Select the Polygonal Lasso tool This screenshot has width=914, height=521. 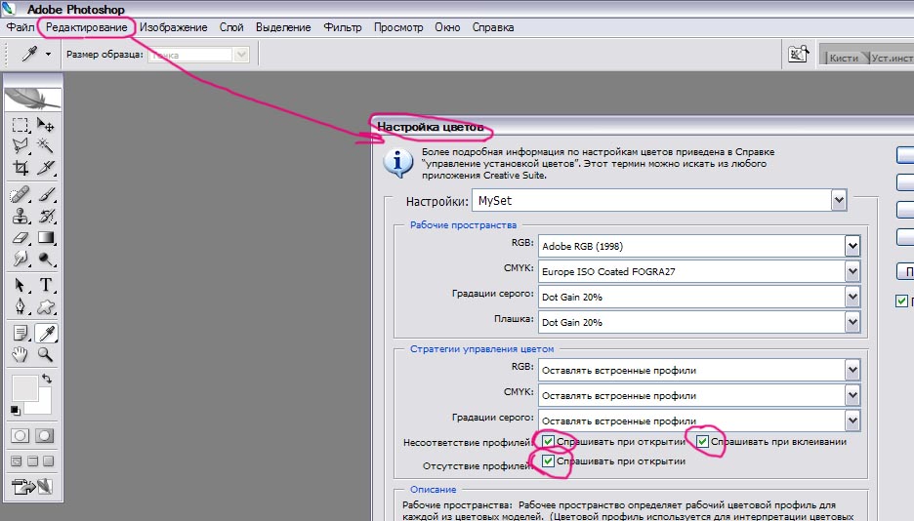click(x=20, y=145)
